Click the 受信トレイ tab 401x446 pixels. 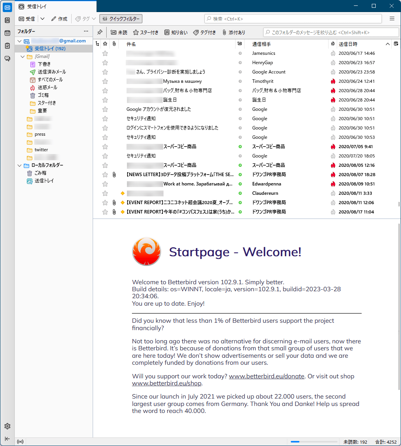[x=56, y=6]
